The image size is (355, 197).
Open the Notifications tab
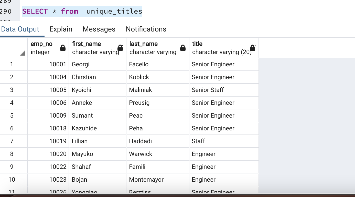(146, 29)
